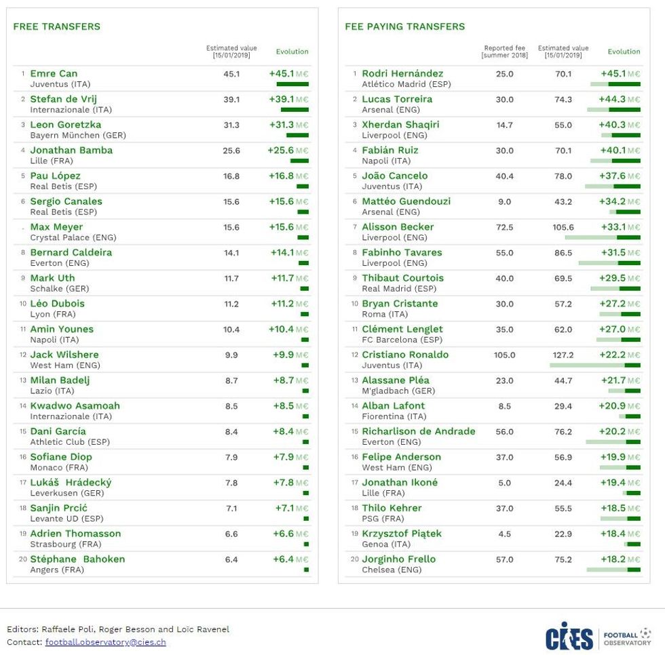The image size is (665, 655).
Task: Click the Reported fee column header
Action: (504, 52)
